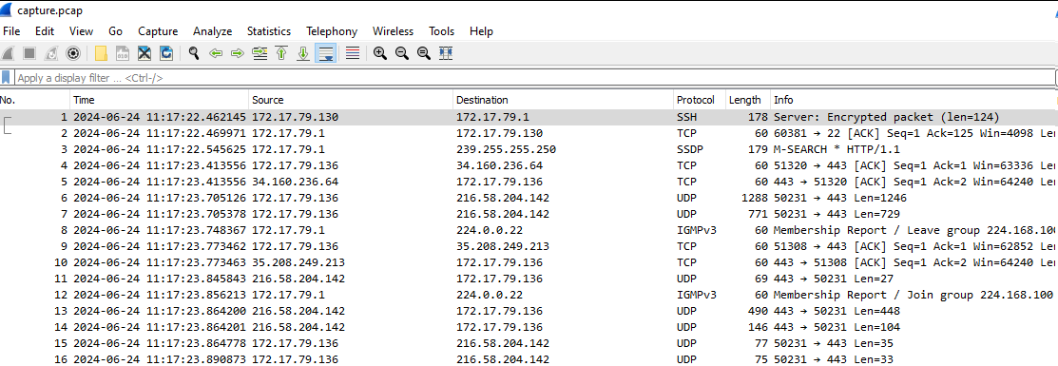The image size is (1058, 366).
Task: Select packet 3 SSDP M-SEARCH row
Action: pos(529,149)
